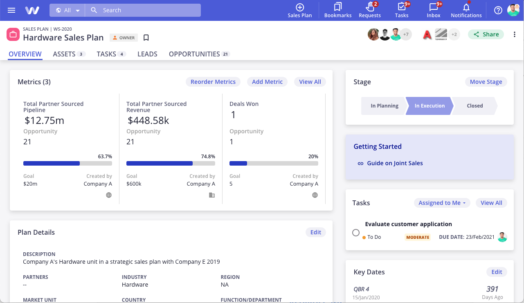Click building icon under Revenue metric
The width and height of the screenshot is (524, 303).
pyautogui.click(x=212, y=195)
